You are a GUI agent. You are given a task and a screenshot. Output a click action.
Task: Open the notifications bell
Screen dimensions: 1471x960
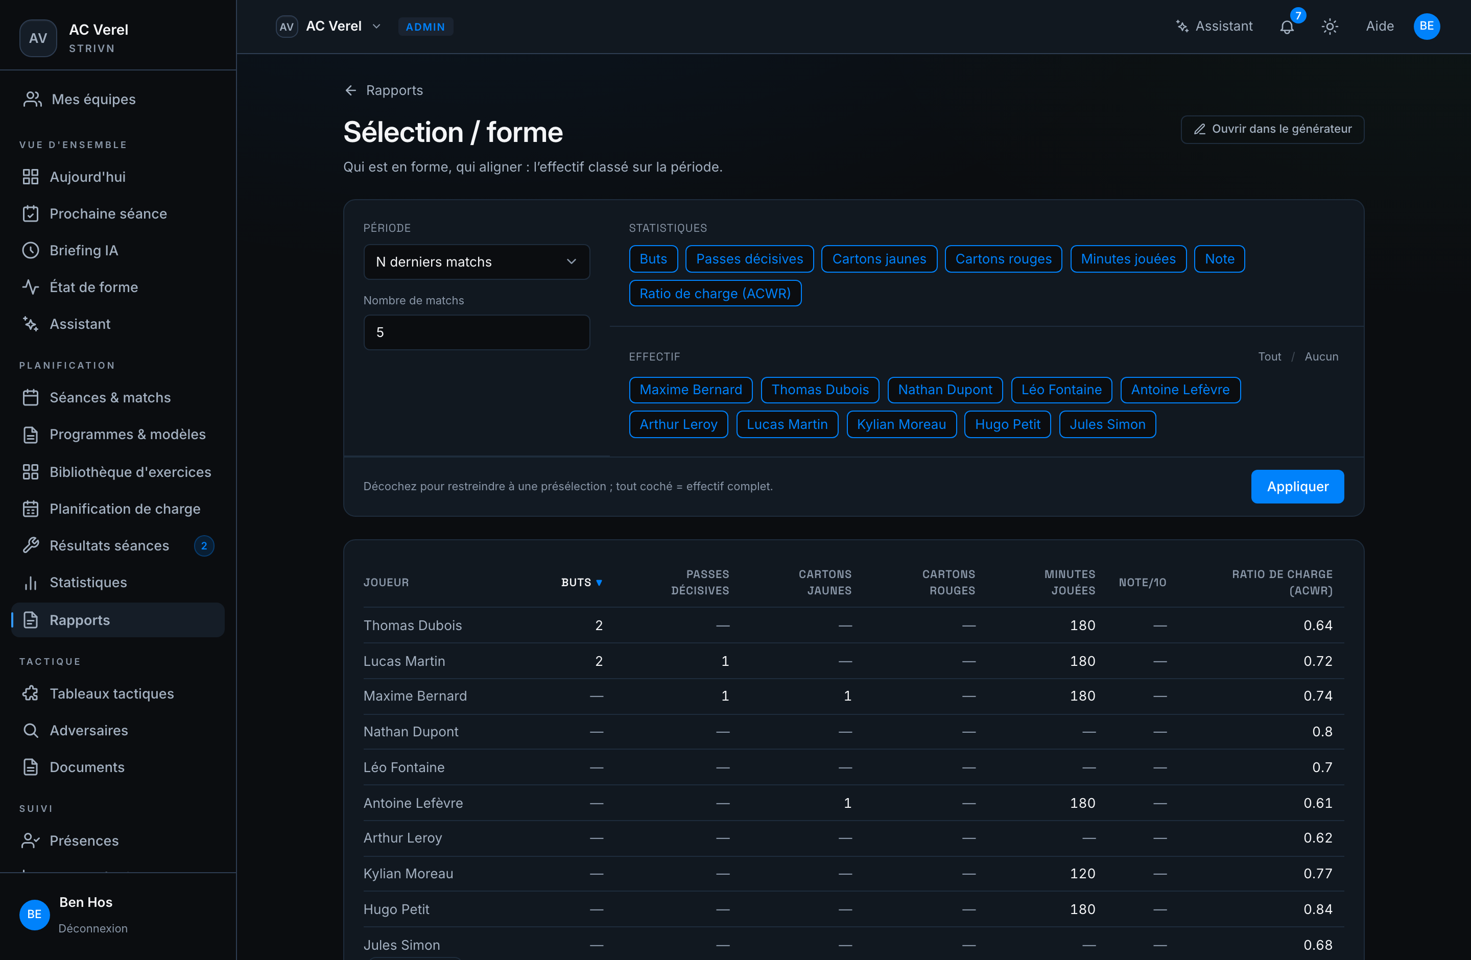point(1287,27)
